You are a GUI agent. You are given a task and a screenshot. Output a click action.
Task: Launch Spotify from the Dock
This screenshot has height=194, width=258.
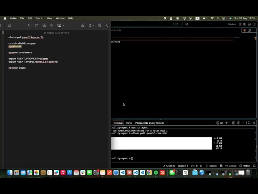click(x=156, y=173)
